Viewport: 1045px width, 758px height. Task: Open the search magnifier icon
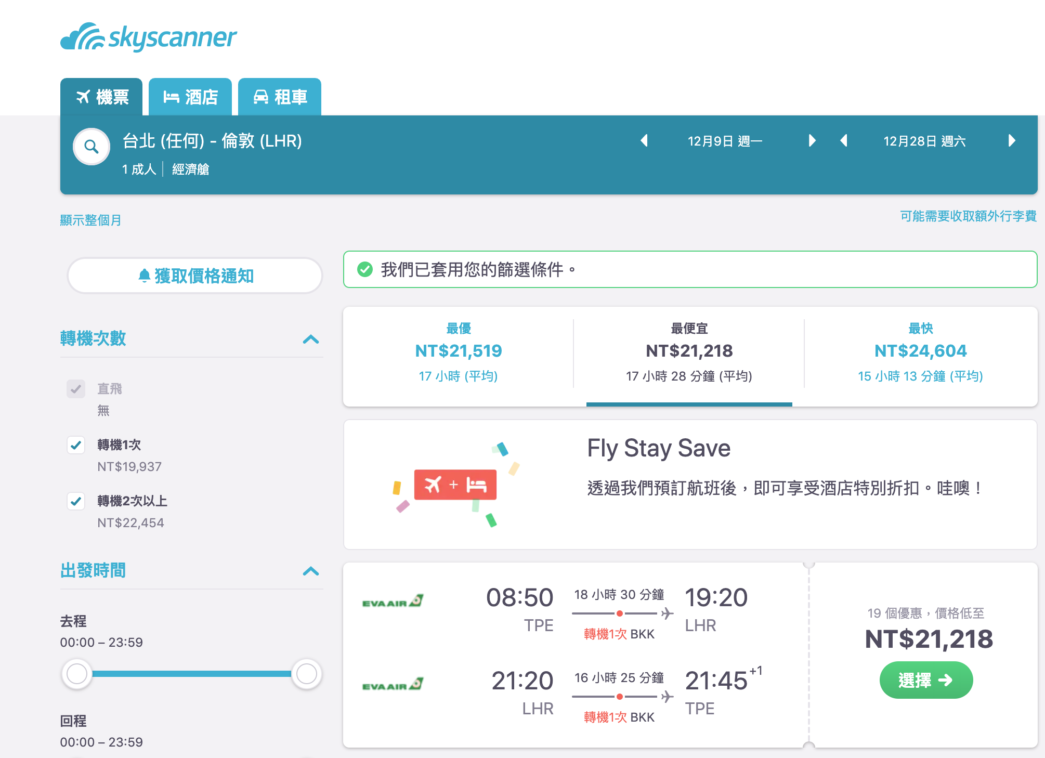[92, 147]
